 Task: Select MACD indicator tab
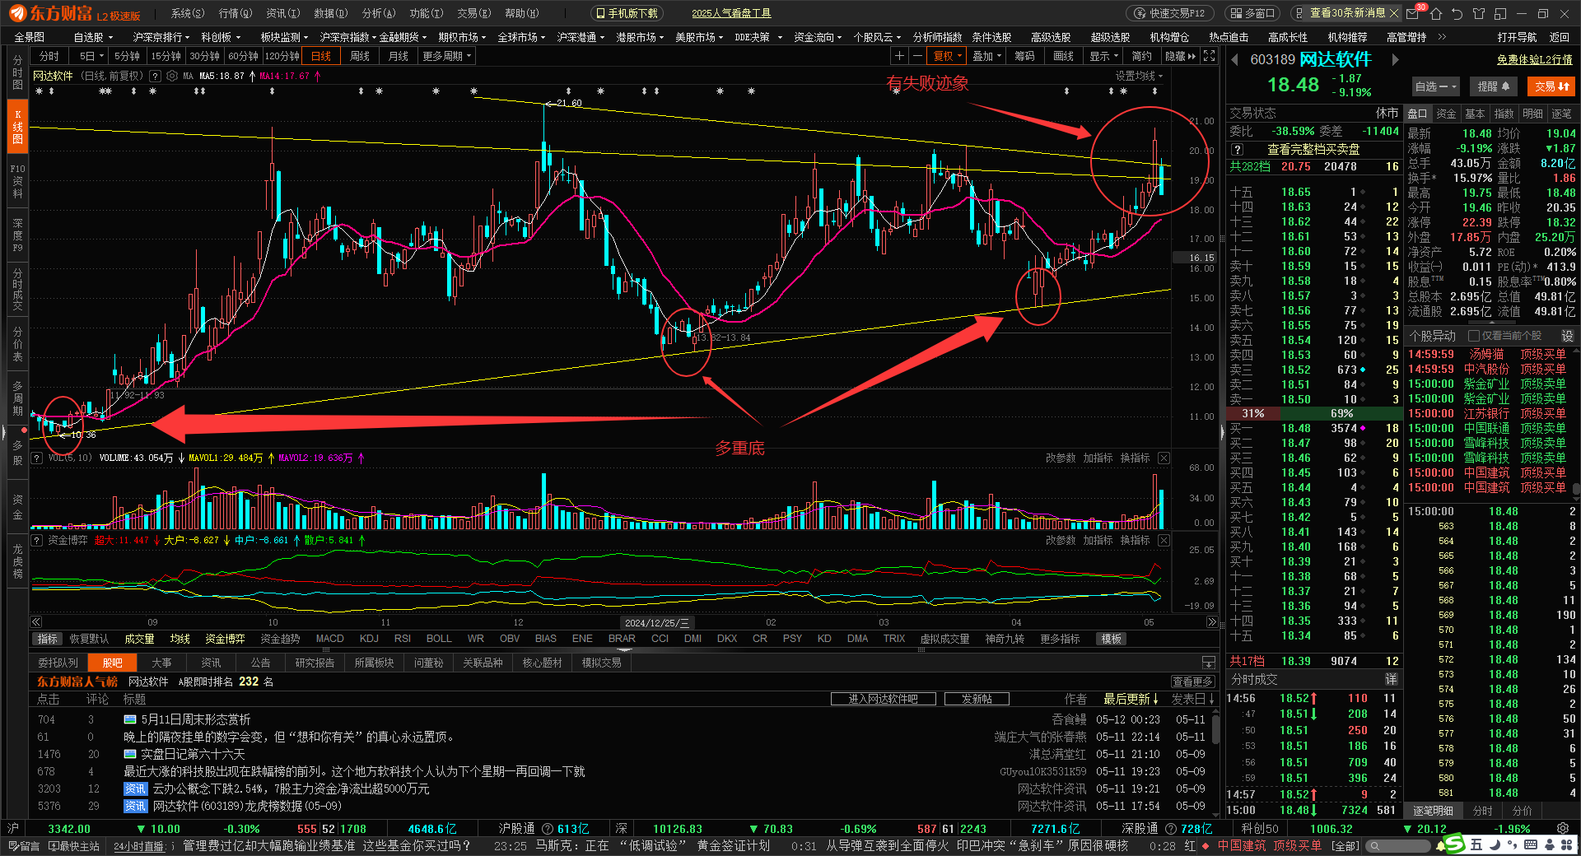(329, 639)
